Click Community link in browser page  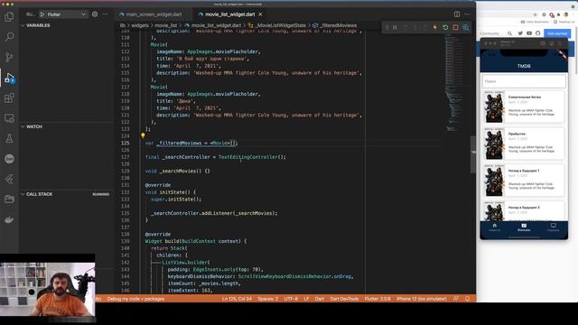coord(489,33)
